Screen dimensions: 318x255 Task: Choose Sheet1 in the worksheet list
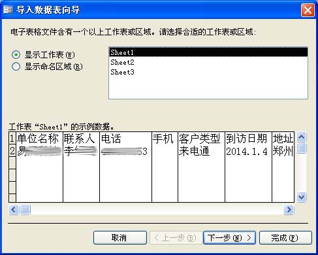[x=208, y=52]
